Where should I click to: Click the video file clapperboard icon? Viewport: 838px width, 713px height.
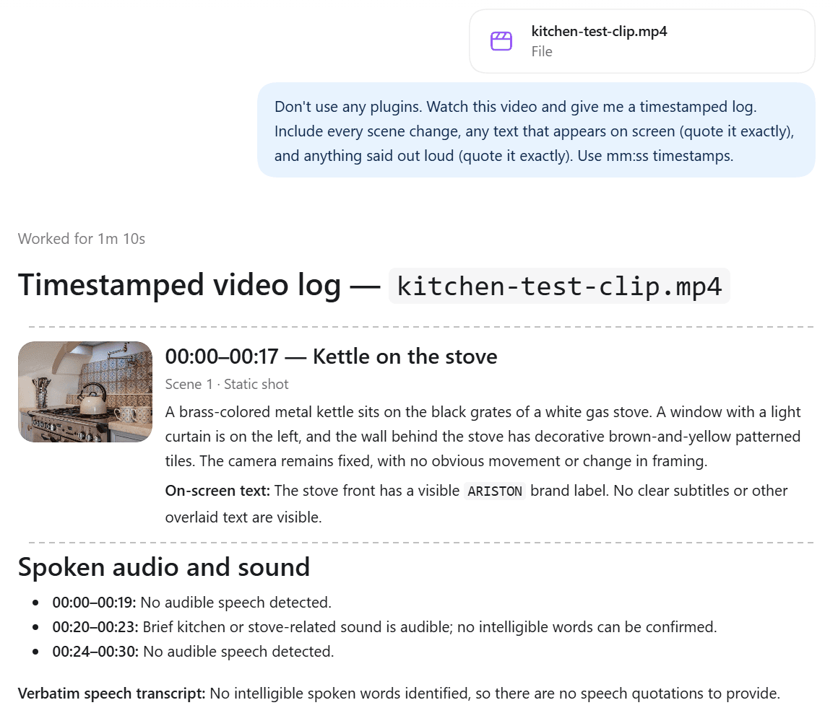pos(501,41)
